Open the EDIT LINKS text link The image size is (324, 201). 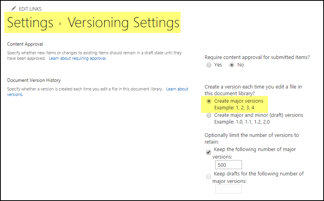click(x=30, y=9)
